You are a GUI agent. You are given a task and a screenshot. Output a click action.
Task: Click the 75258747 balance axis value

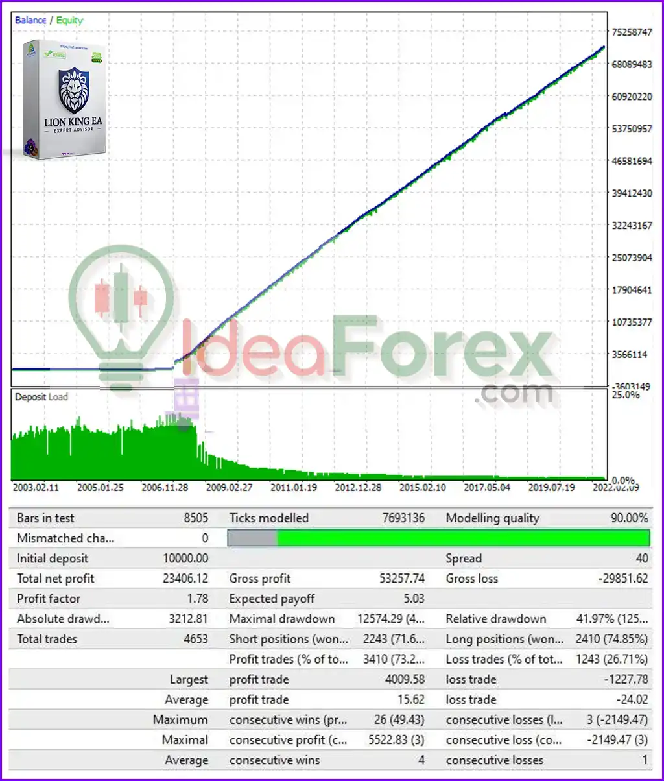pos(632,32)
